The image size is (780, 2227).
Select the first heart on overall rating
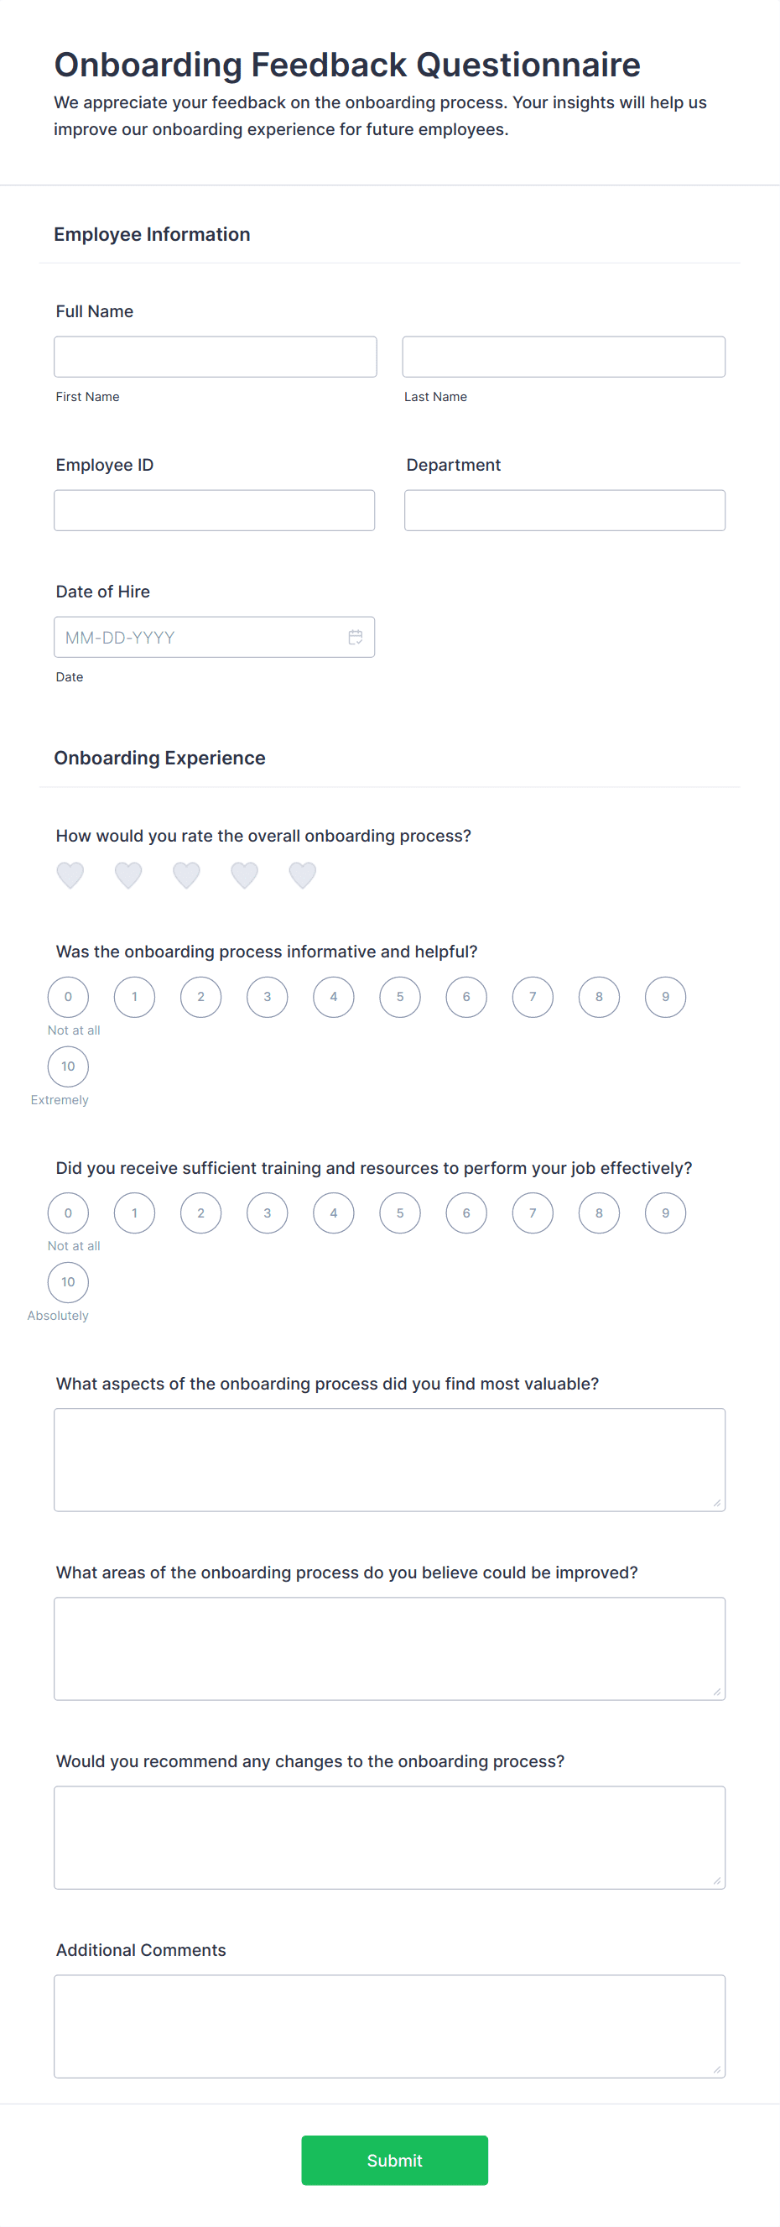(70, 875)
